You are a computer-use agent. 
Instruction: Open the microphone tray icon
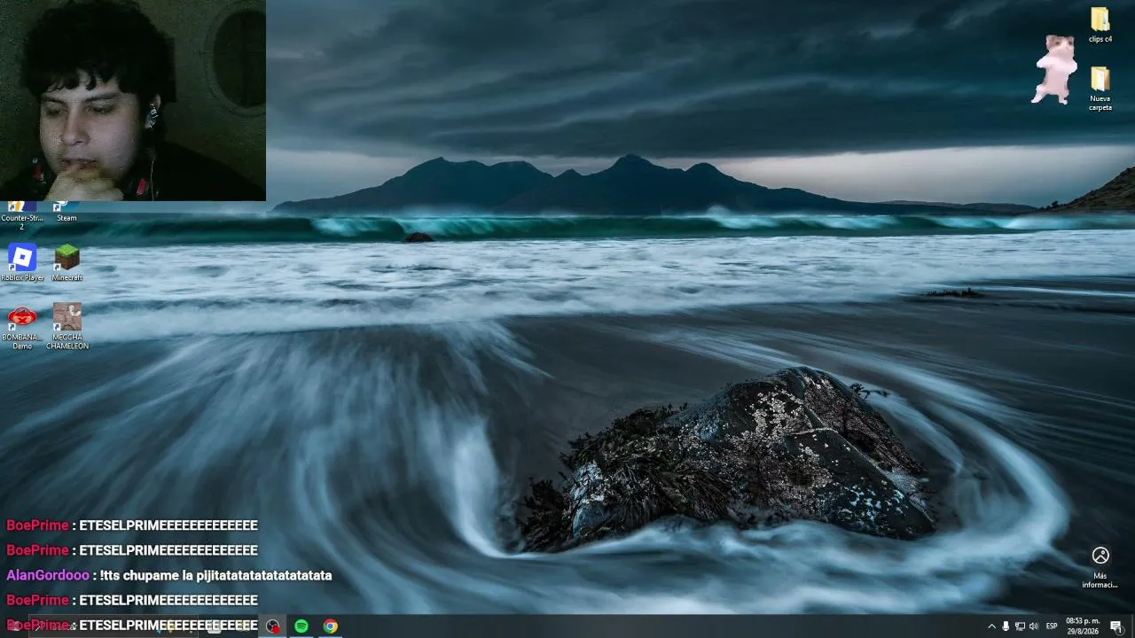(1006, 626)
